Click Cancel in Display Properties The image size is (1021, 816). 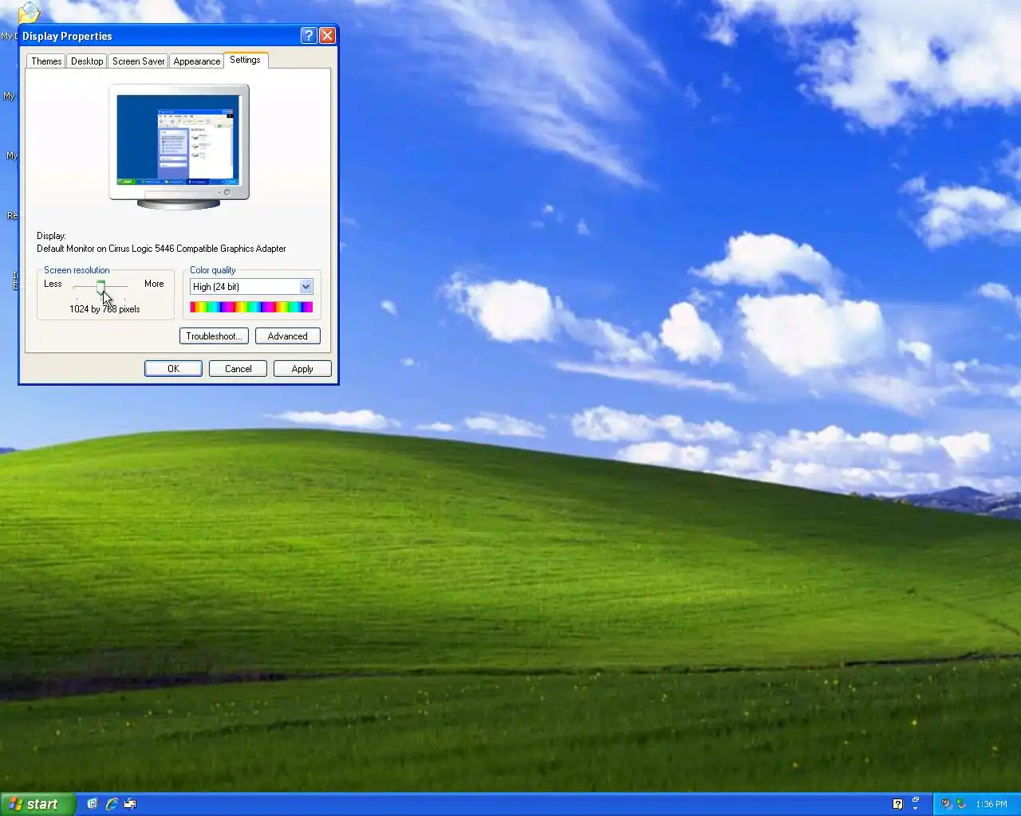238,369
